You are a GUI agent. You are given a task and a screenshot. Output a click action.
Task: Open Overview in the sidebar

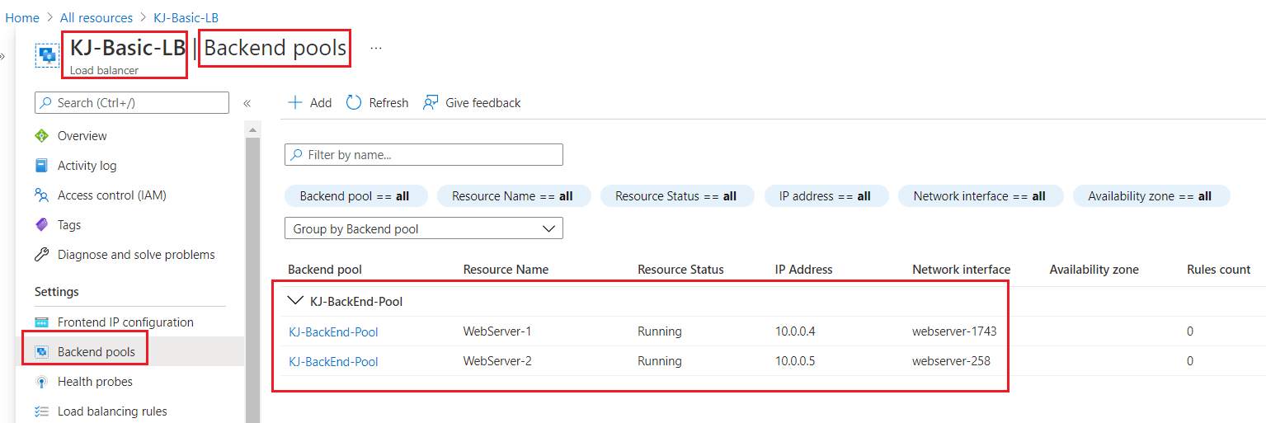click(82, 136)
